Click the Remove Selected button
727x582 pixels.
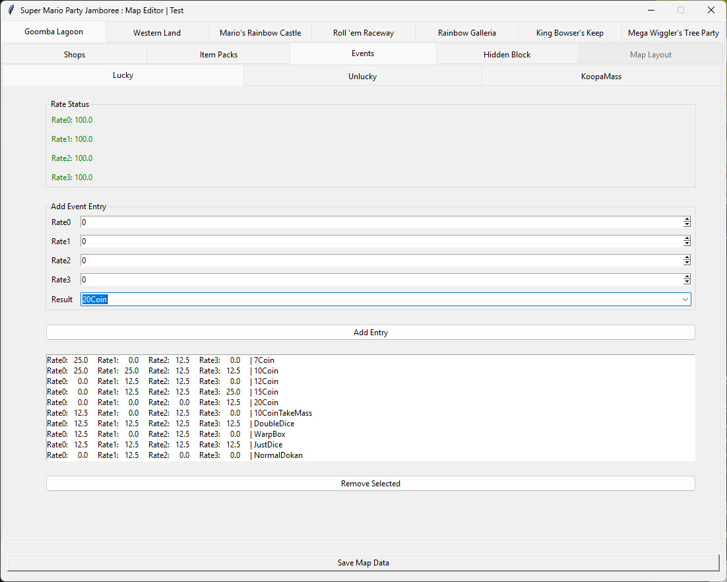[370, 484]
